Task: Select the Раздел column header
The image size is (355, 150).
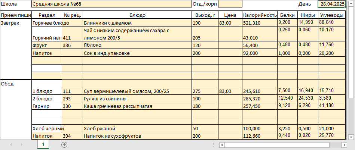Action: click(47, 15)
